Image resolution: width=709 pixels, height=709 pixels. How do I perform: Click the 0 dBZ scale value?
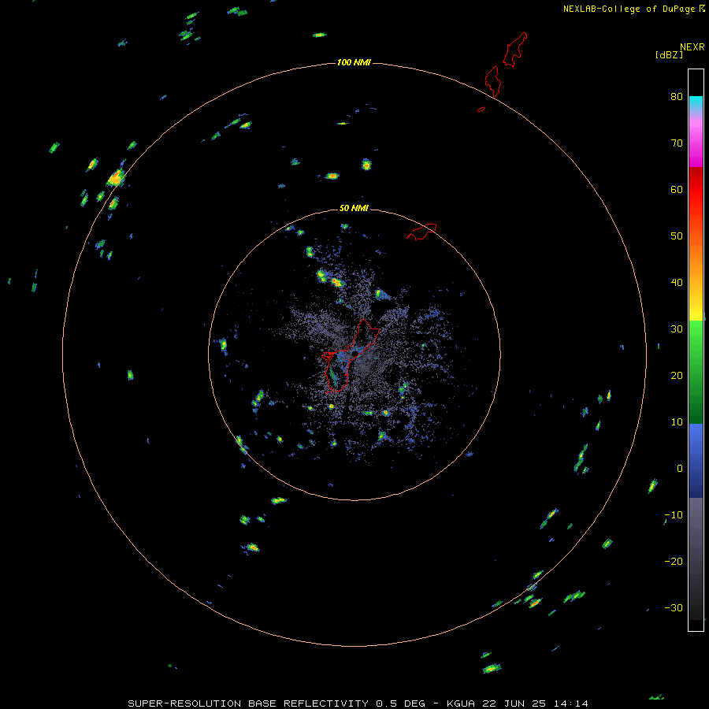click(x=680, y=469)
